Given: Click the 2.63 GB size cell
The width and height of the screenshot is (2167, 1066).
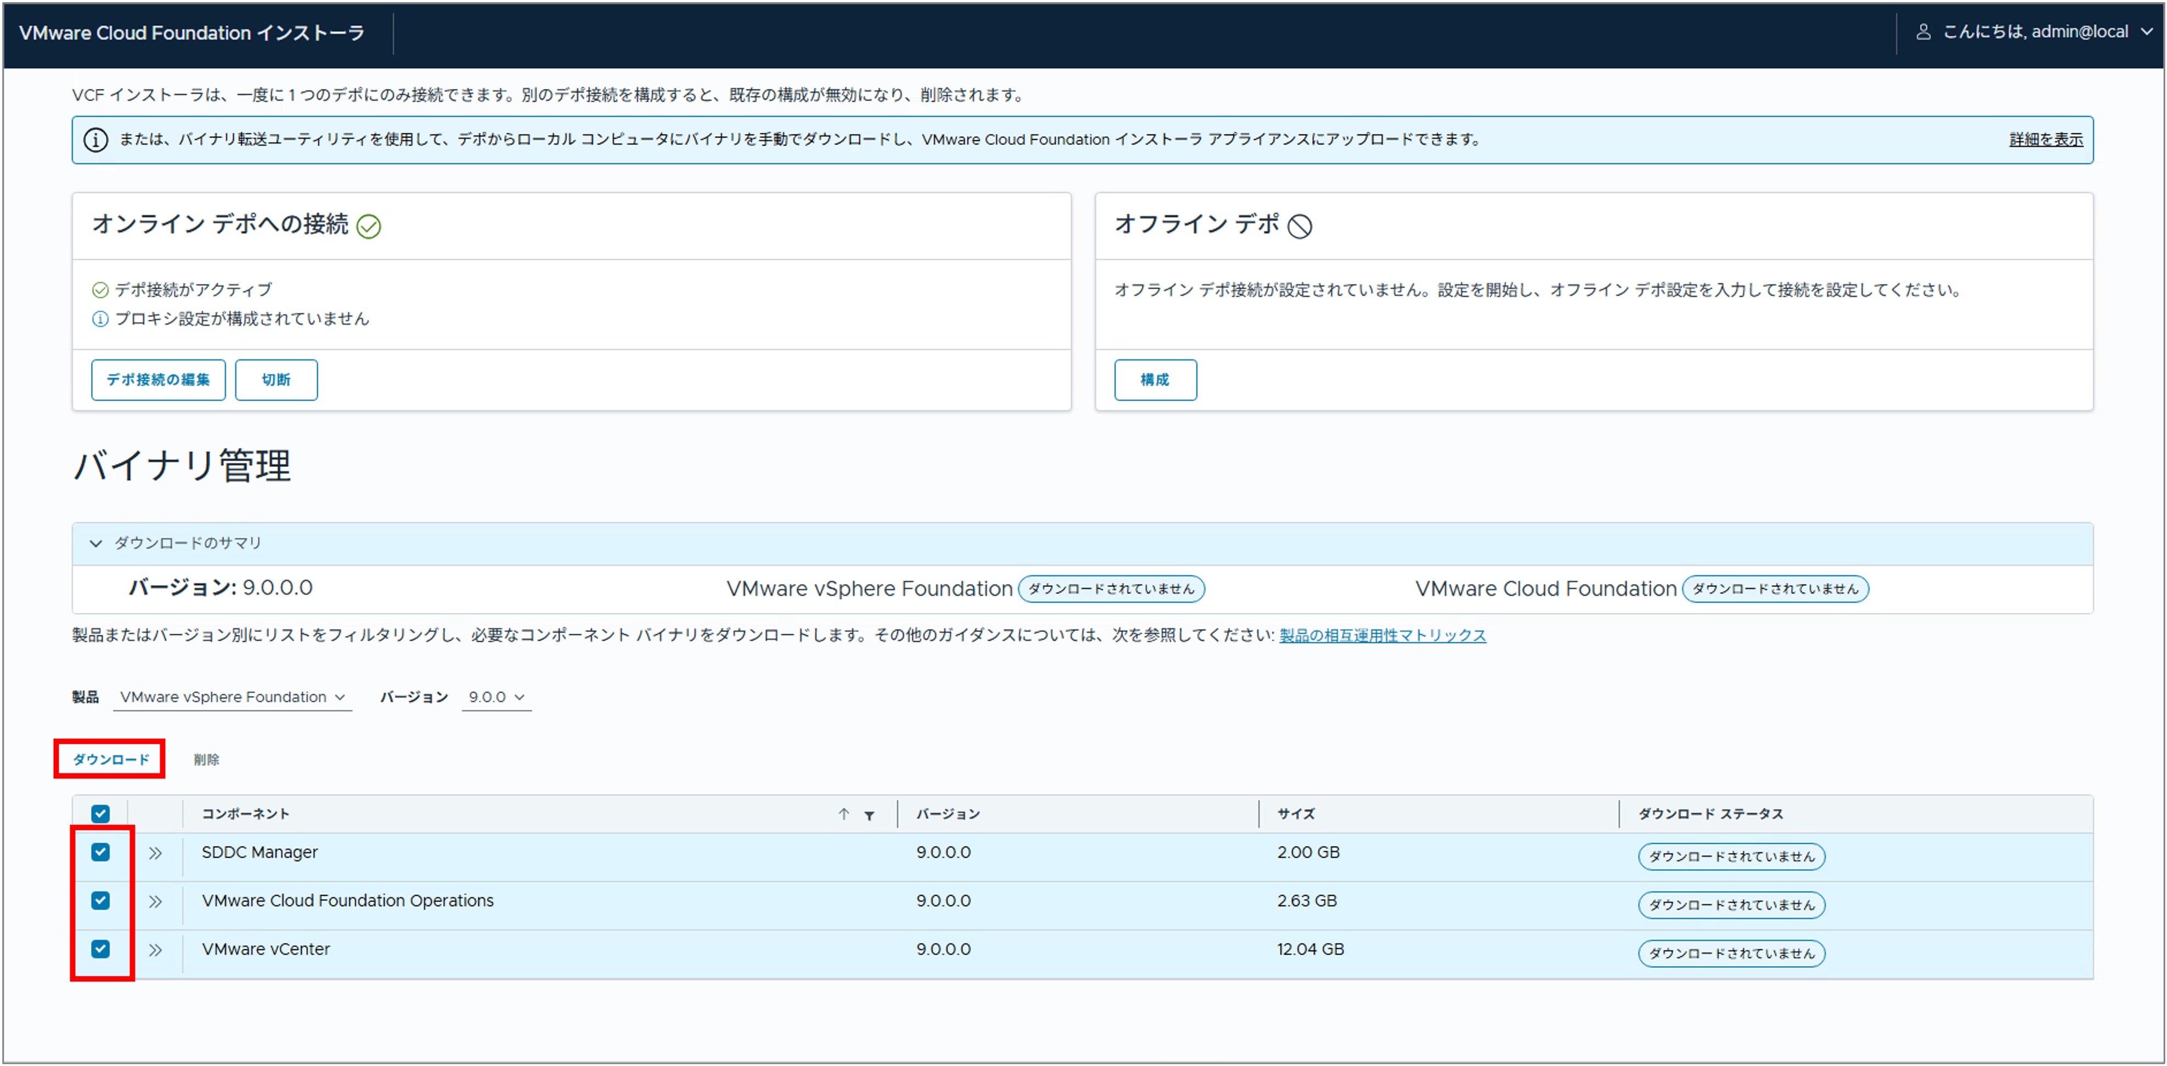Looking at the screenshot, I should coord(1306,900).
